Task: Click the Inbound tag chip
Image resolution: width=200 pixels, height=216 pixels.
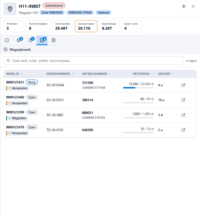Action: pyautogui.click(x=103, y=12)
